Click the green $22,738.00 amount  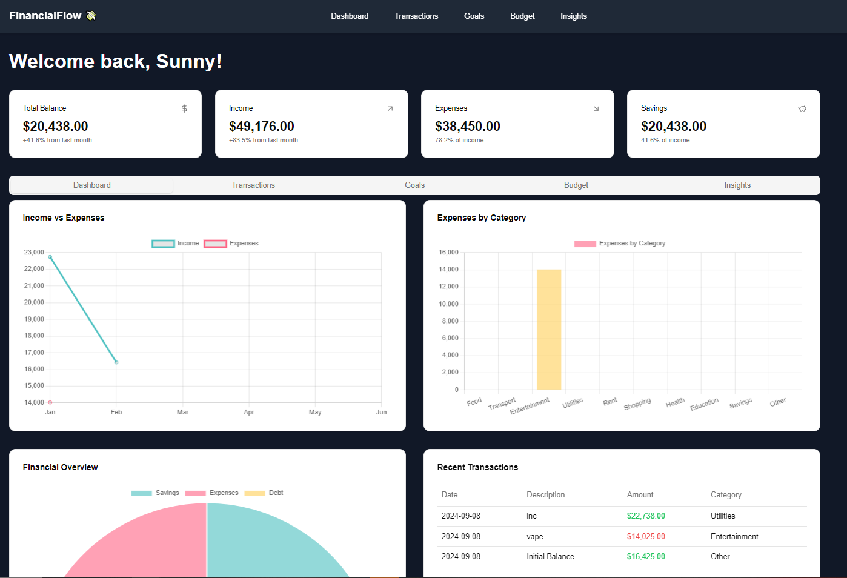point(646,516)
